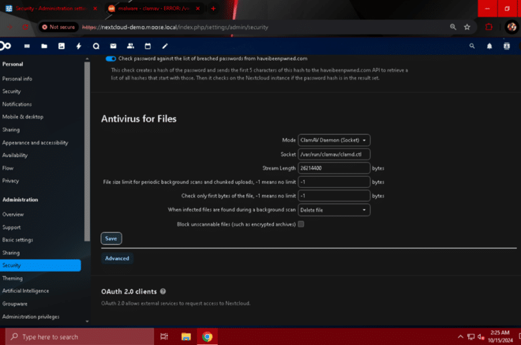Toggle the haveibeenpwned password check switch
Viewport: 521px width, 345px height.
[x=111, y=59]
